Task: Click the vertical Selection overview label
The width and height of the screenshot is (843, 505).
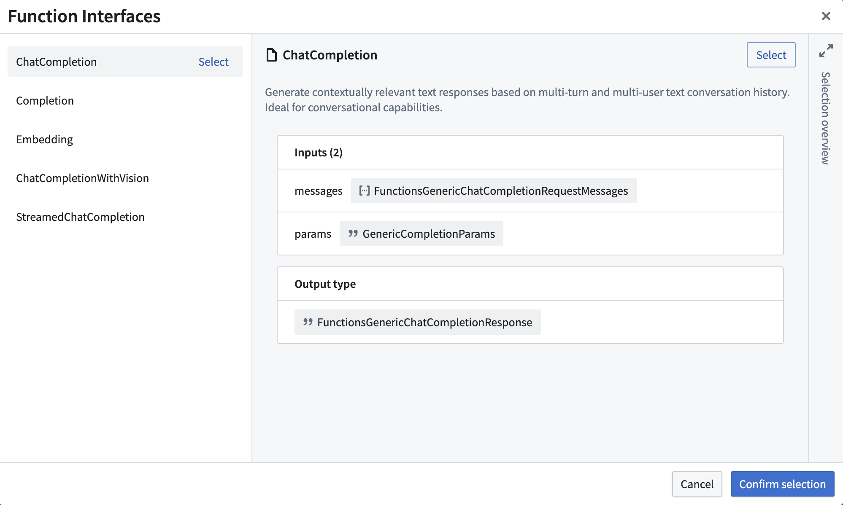Action: click(x=826, y=118)
